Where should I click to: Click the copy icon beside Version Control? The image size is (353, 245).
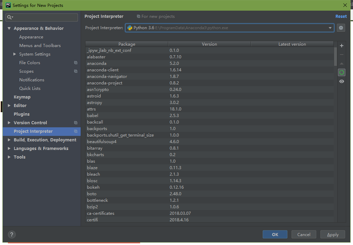(x=76, y=123)
